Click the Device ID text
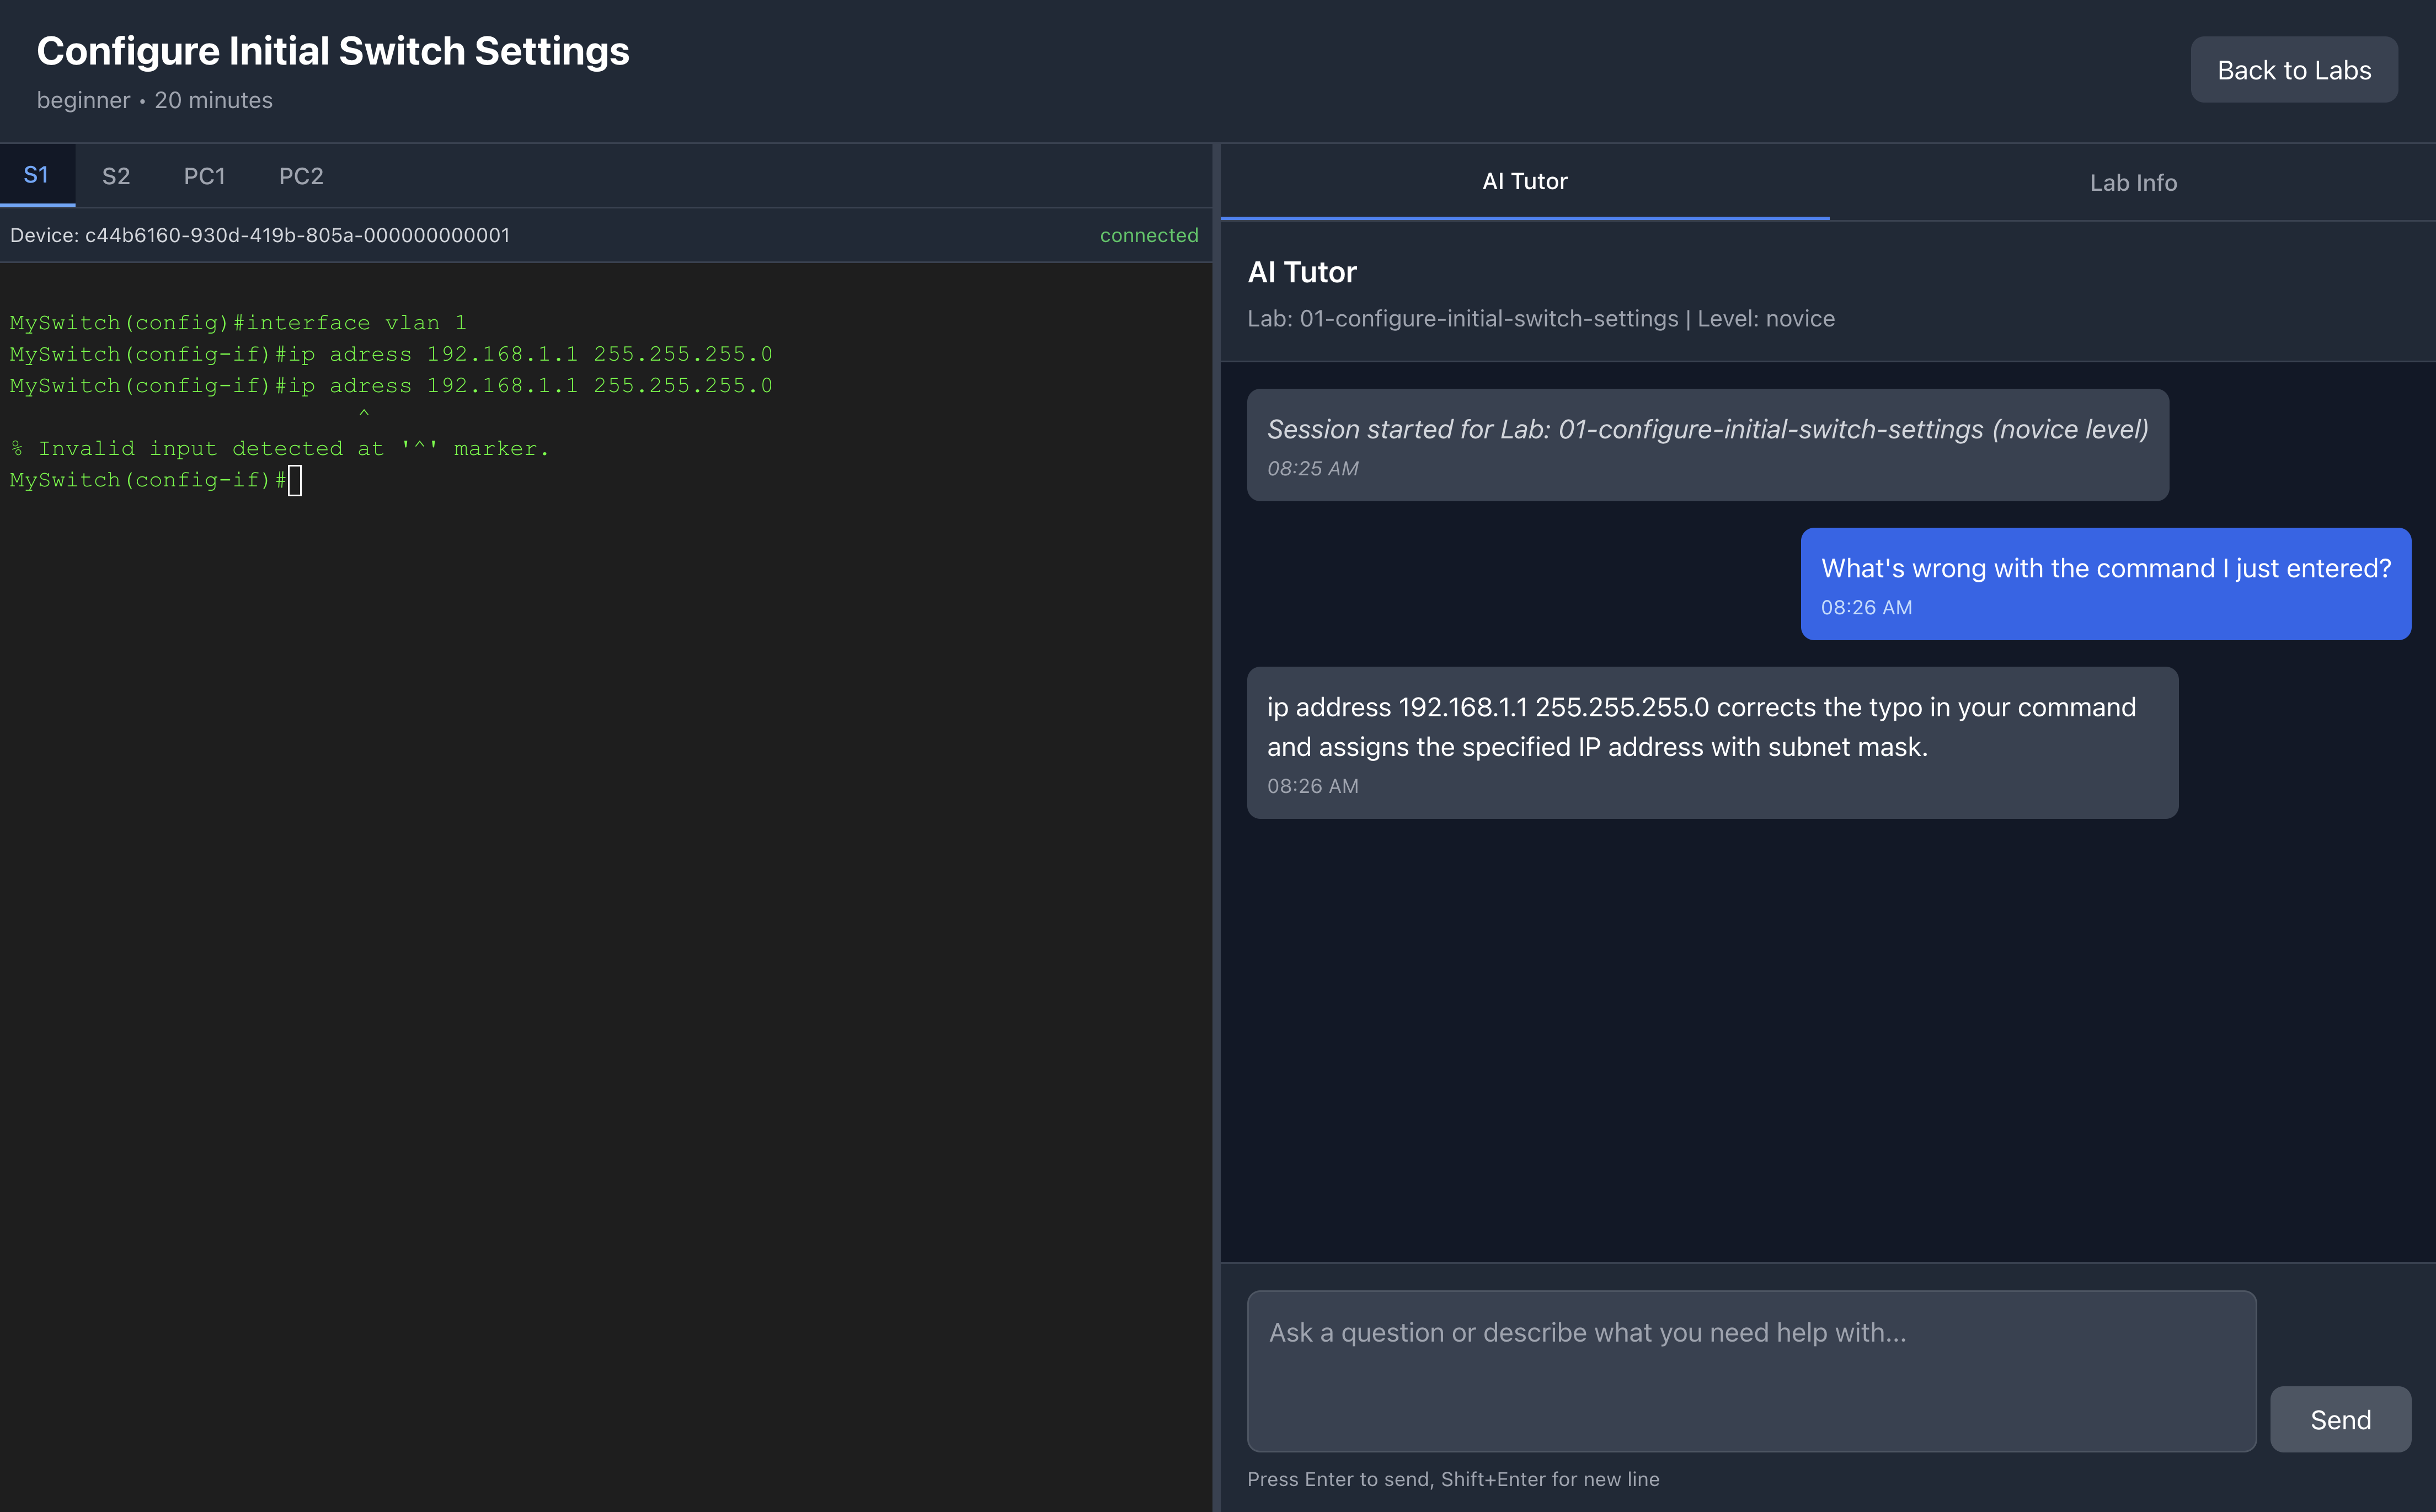This screenshot has height=1512, width=2436. pos(260,236)
